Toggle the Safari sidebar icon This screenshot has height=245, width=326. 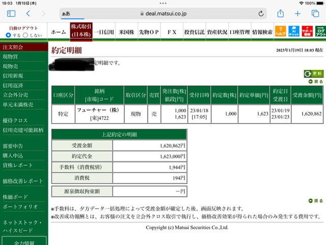tap(11, 14)
